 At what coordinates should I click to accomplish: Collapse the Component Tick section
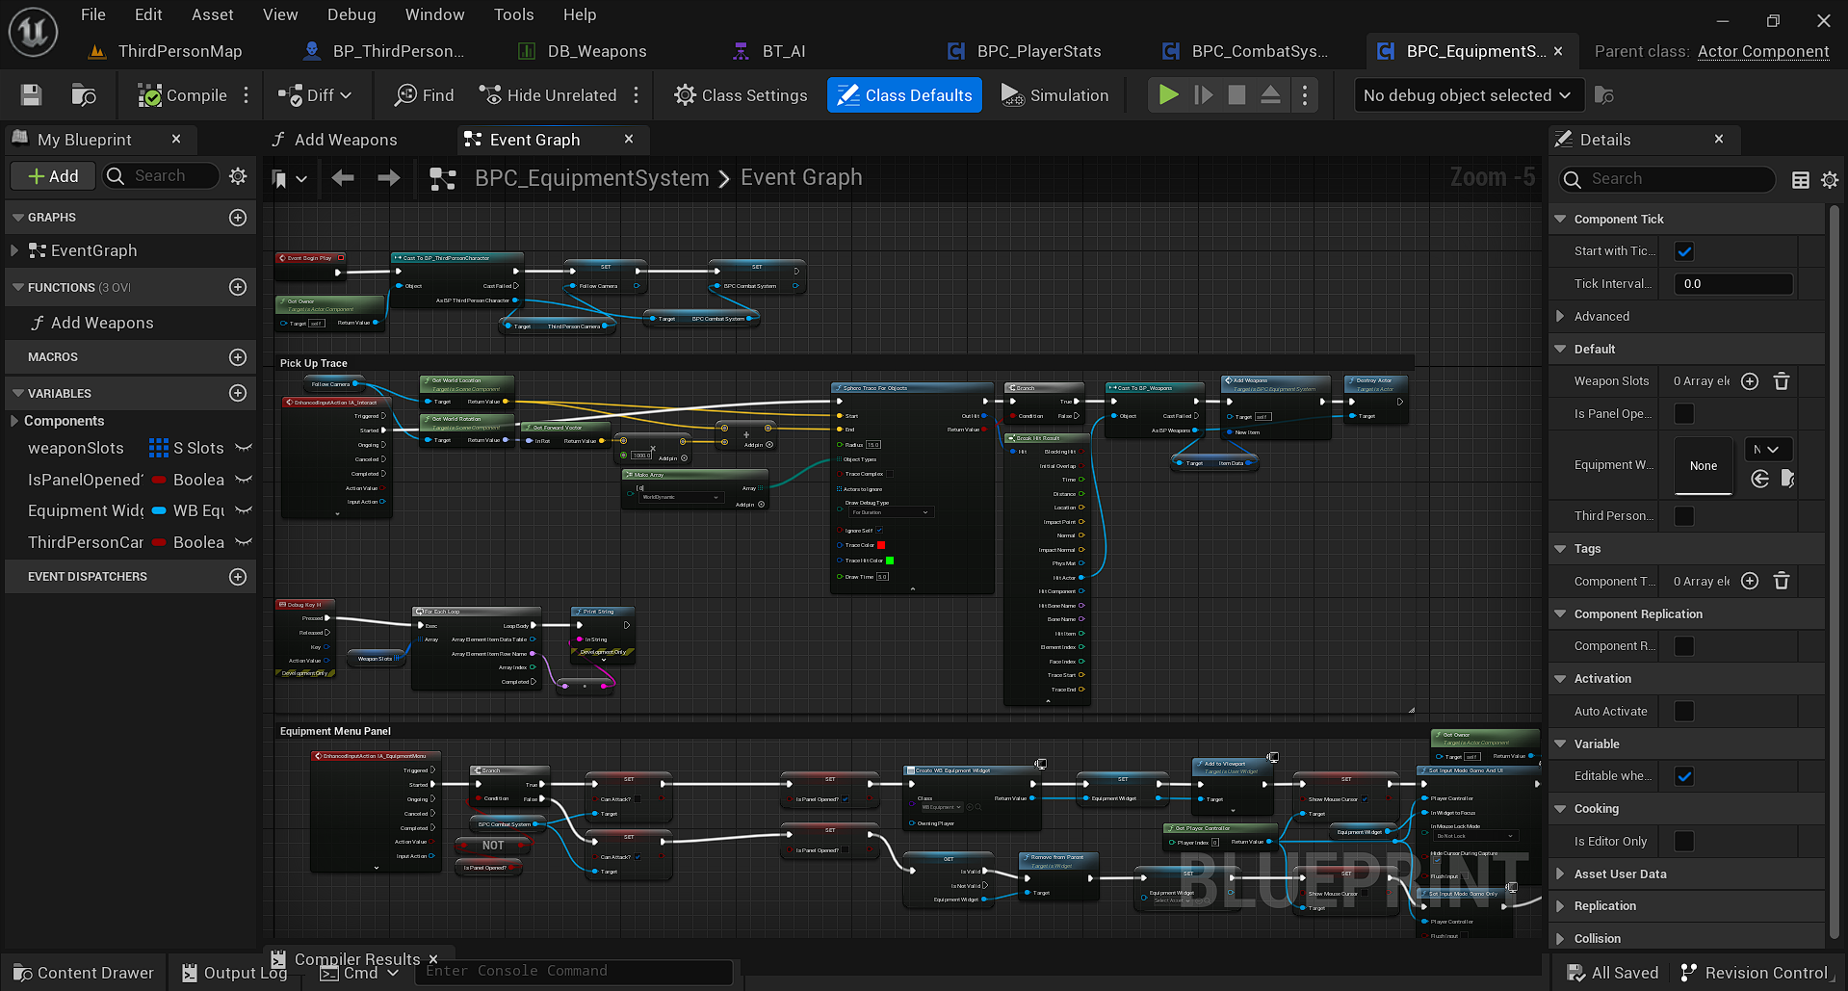1560,220
